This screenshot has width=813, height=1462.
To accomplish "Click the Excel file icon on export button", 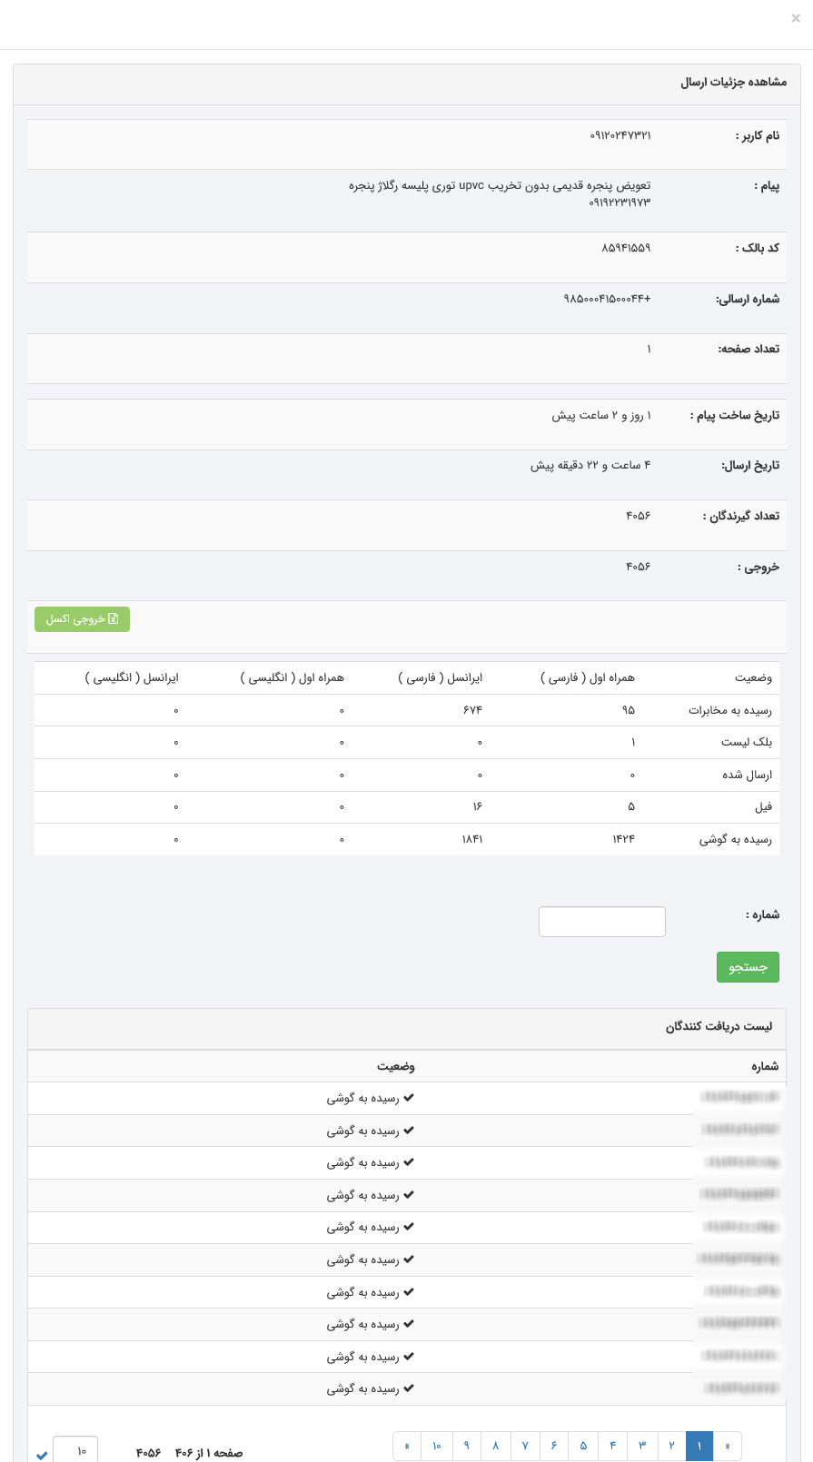I will pos(114,619).
